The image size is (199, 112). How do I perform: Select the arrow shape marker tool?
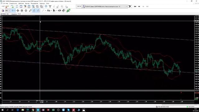point(54,11)
